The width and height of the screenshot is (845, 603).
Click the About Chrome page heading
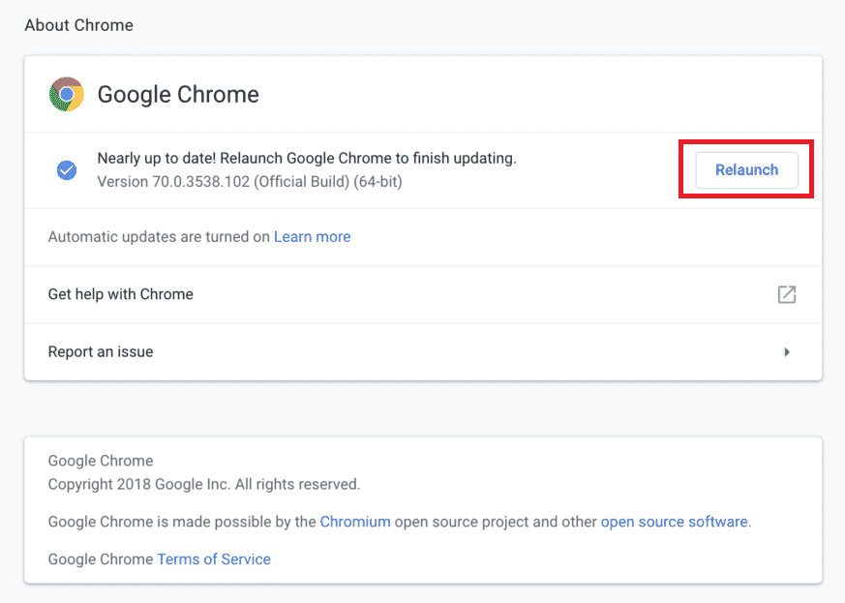79,25
